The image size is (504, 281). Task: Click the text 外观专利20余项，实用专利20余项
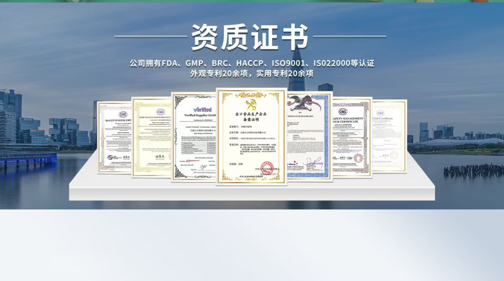click(252, 74)
